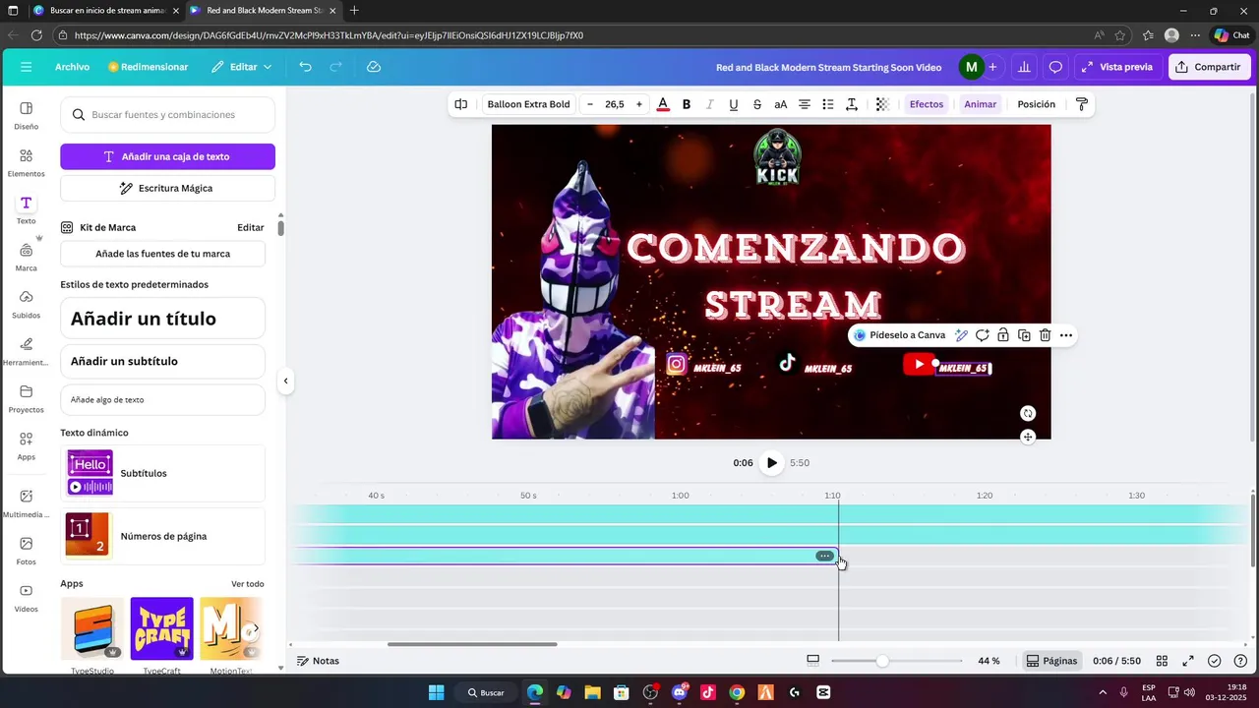Open the Marca sidebar panel
Viewport: 1259px width, 708px height.
click(27, 257)
